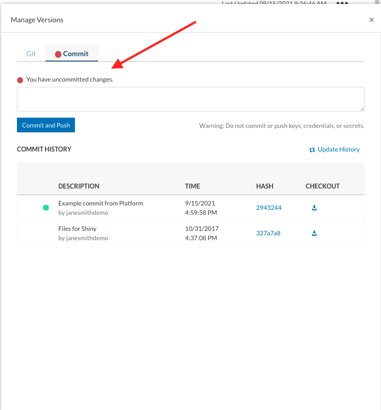Viewport: 381px width, 410px height.
Task: Click the DESCRIPTION column header
Action: (79, 186)
